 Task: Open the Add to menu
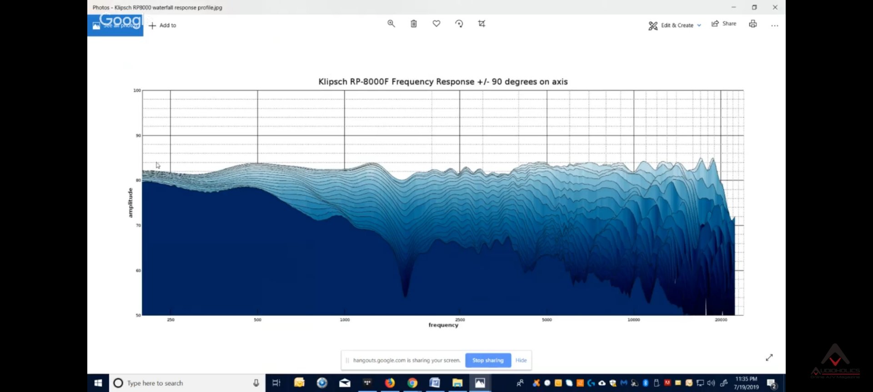point(163,25)
